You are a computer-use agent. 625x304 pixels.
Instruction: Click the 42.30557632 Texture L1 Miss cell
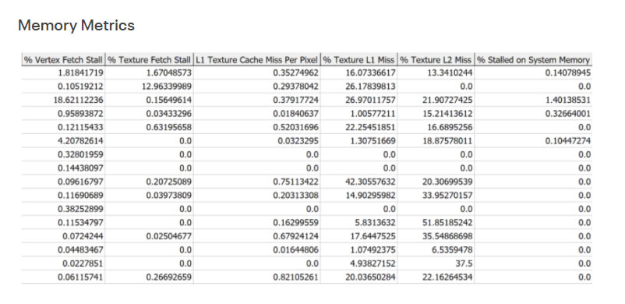pyautogui.click(x=358, y=182)
